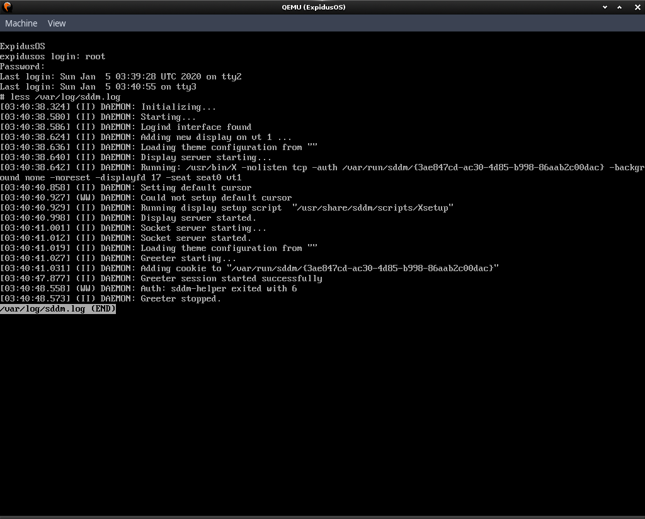Open the Machine menu
645x519 pixels.
pyautogui.click(x=21, y=23)
